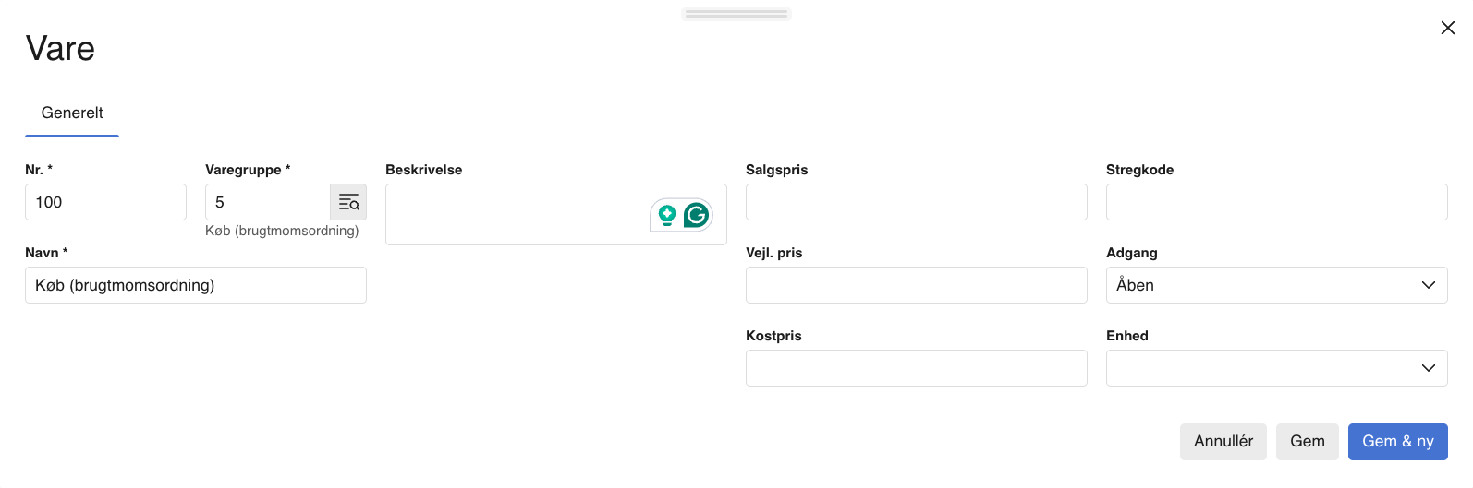The image size is (1473, 488).
Task: Focus the Nr. input field
Action: (105, 202)
